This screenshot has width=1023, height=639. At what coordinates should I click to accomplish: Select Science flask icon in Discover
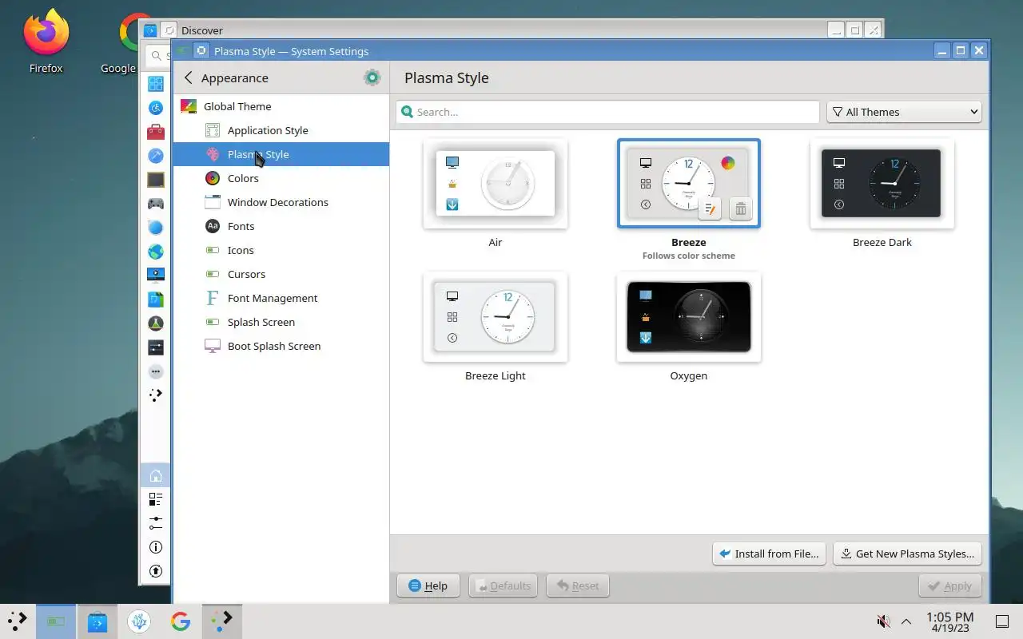(x=156, y=323)
